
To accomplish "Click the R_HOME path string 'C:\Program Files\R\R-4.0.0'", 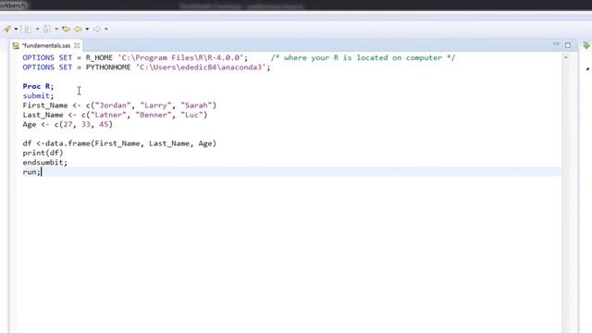I will coord(181,57).
